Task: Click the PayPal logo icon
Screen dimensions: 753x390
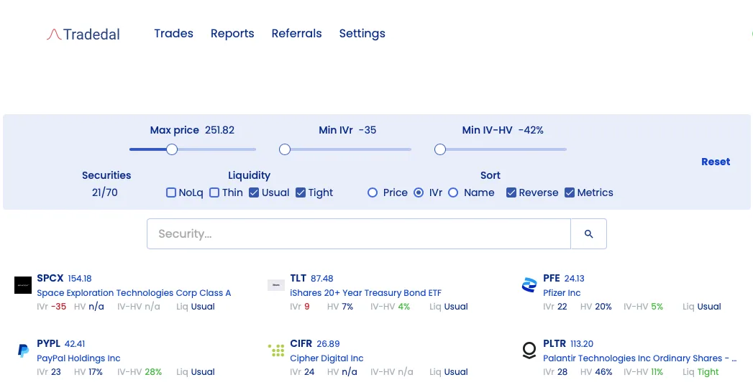Action: pos(23,350)
